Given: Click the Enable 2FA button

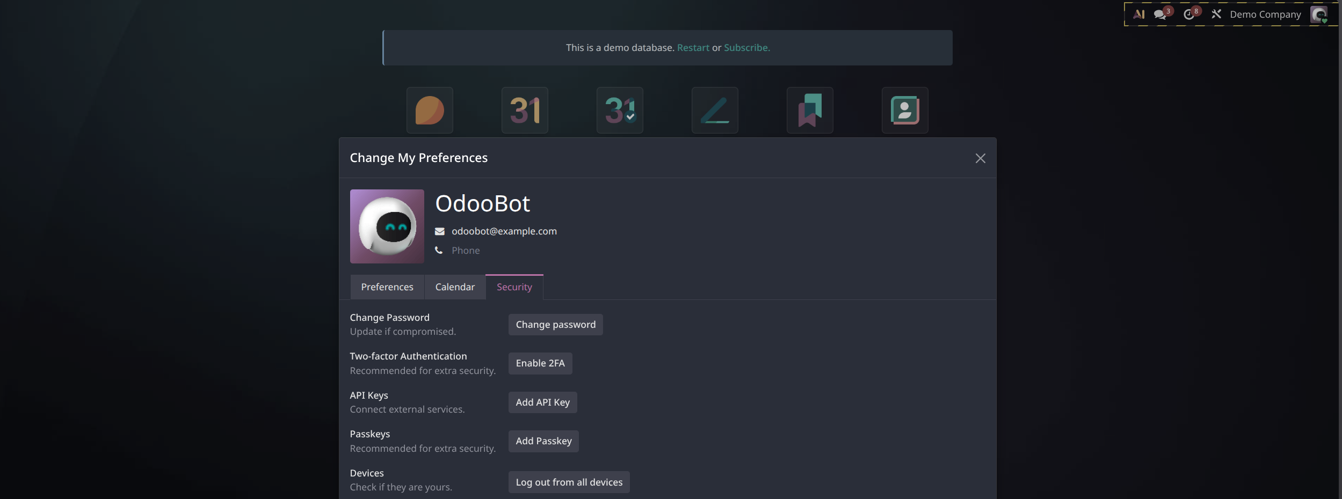Looking at the screenshot, I should pos(540,363).
